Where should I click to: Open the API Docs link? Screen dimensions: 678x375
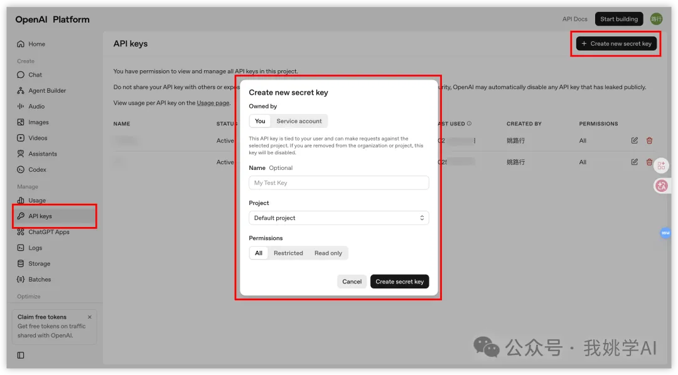click(574, 19)
